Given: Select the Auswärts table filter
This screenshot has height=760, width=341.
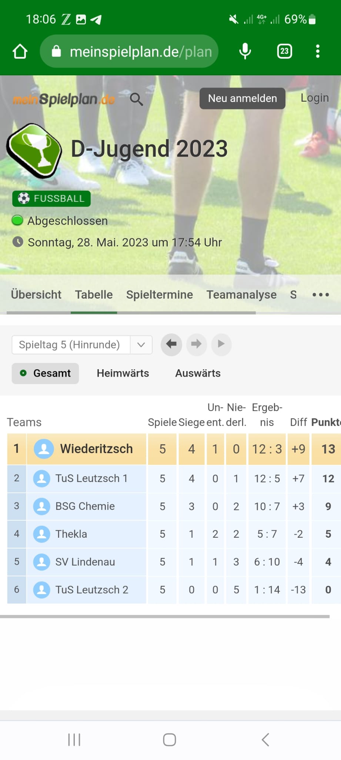Looking at the screenshot, I should click(x=198, y=373).
